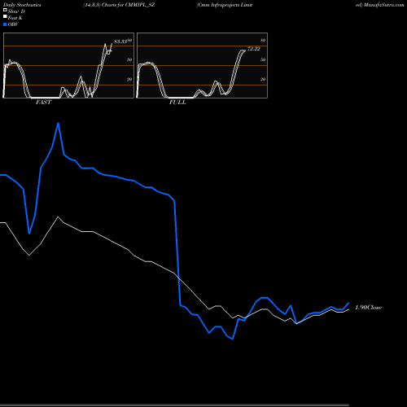The height and width of the screenshot is (407, 407).
Task: Click the '50' axis label on FULL chart
Action: (x=263, y=59)
